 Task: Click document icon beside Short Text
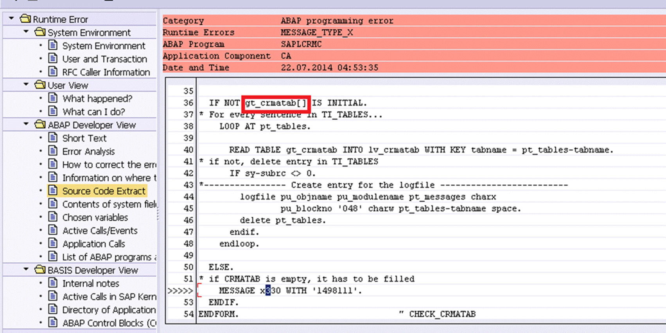53,138
